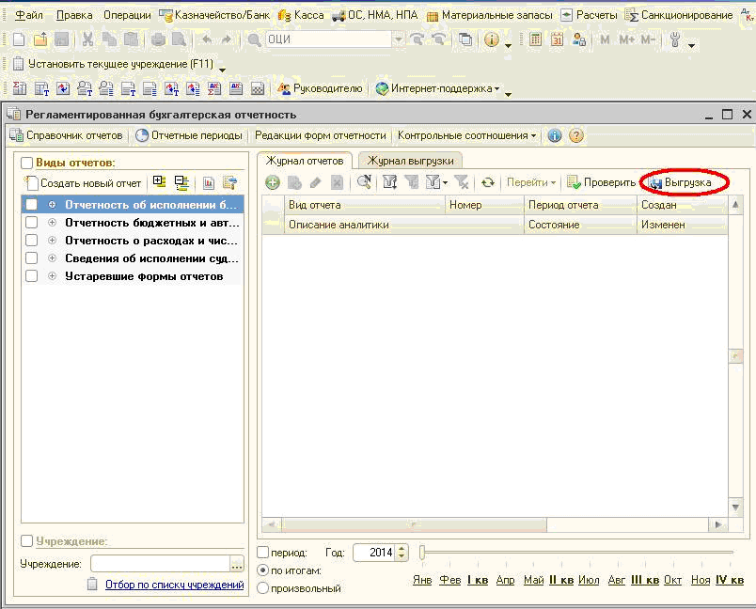Click the yellow info icon in top toolbar
756x609 pixels.
(491, 39)
